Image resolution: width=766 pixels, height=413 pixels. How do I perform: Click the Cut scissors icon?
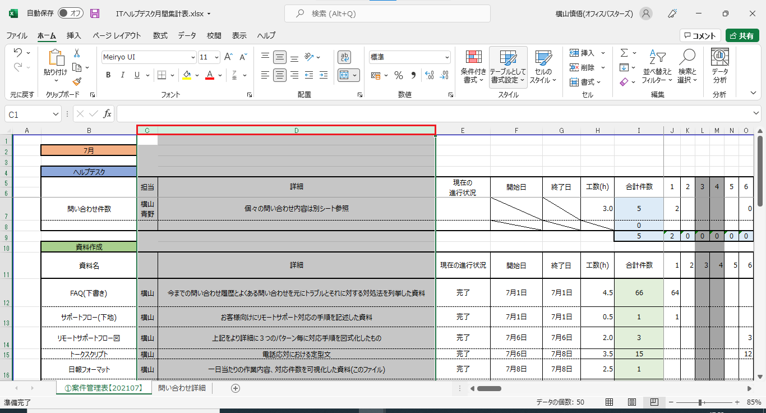point(77,53)
